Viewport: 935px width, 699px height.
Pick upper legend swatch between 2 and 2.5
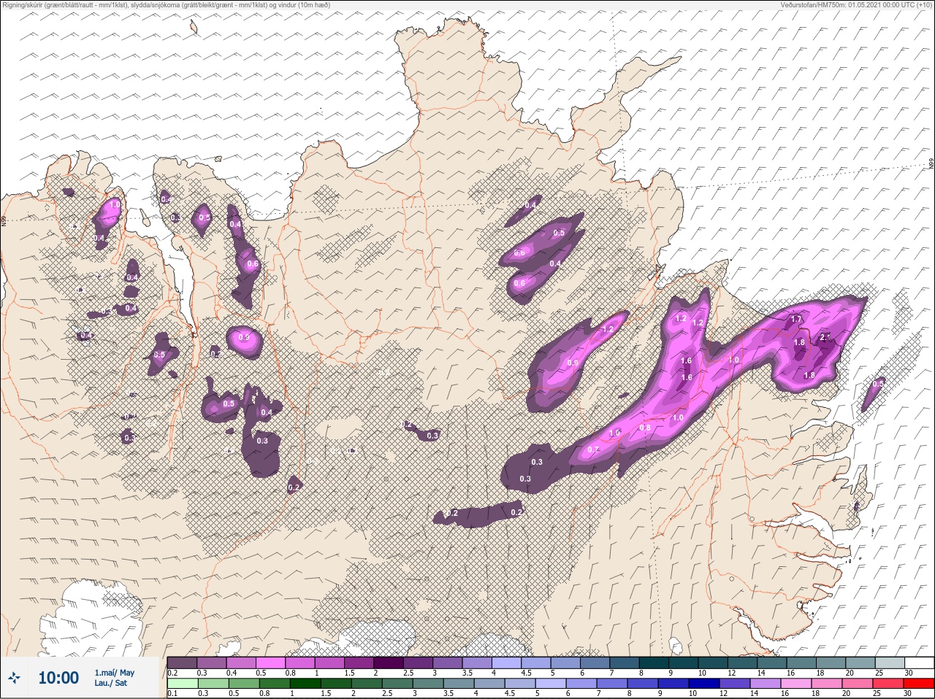click(x=389, y=663)
